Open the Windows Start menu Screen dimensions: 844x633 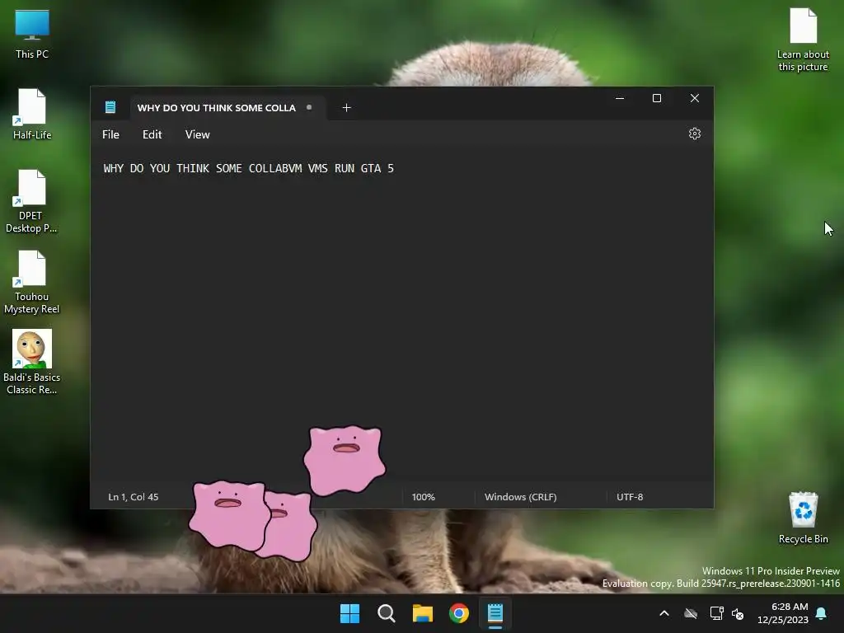[349, 613]
